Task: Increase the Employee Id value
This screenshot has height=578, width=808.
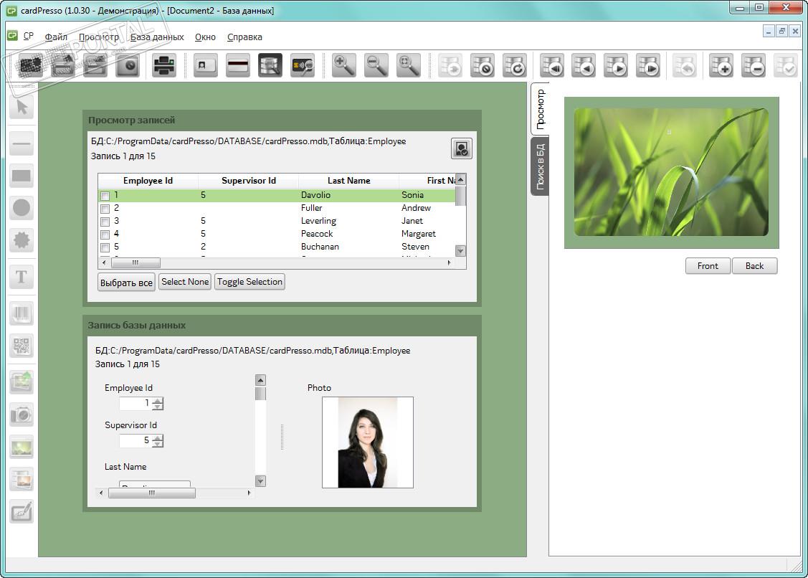Action: click(x=158, y=401)
